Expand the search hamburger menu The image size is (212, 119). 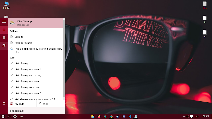[x=4, y=22]
